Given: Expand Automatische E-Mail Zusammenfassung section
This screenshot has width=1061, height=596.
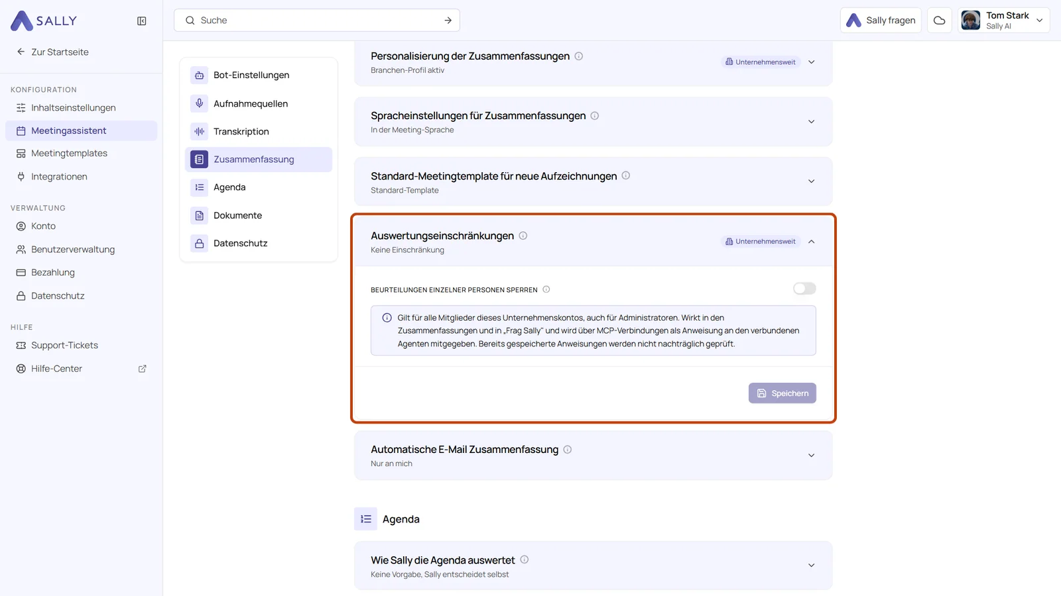Looking at the screenshot, I should pyautogui.click(x=811, y=456).
